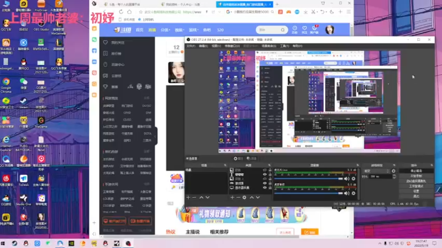Expand Douyu 分类 dropdown in navigation
Viewport: 442px width, 248px height.
click(x=165, y=30)
